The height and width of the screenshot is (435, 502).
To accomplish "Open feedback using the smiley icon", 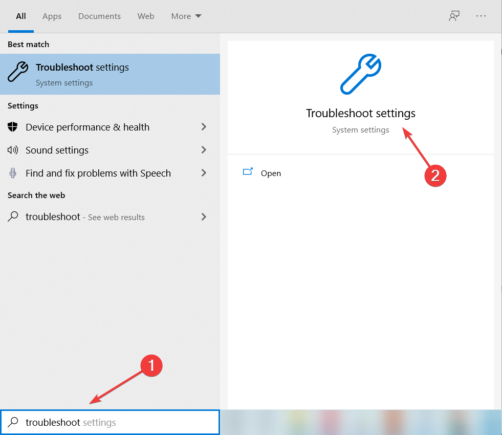I will [x=454, y=16].
